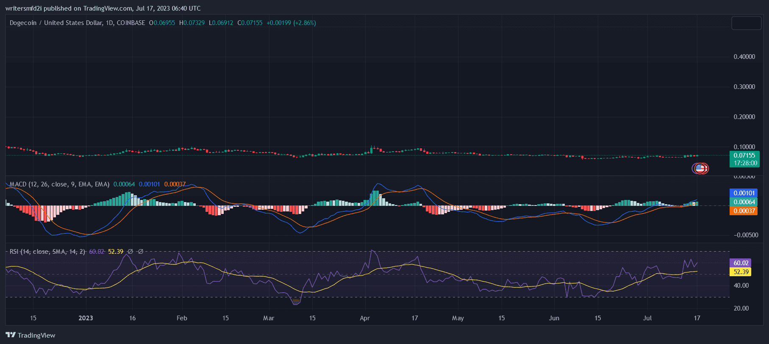The height and width of the screenshot is (344, 769).
Task: Click the Jun label on the time axis
Action: pos(554,318)
